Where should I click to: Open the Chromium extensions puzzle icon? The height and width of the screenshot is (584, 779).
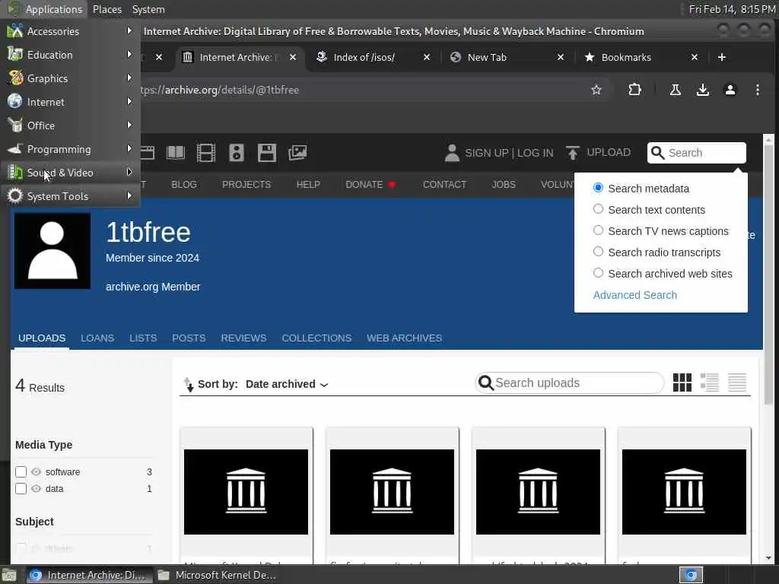pos(634,90)
